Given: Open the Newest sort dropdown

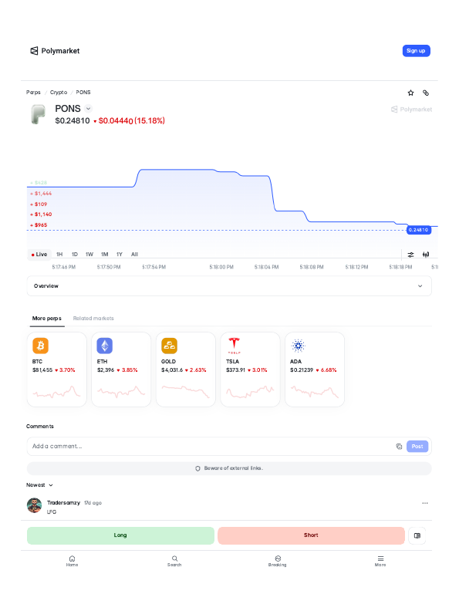Looking at the screenshot, I should (x=39, y=485).
